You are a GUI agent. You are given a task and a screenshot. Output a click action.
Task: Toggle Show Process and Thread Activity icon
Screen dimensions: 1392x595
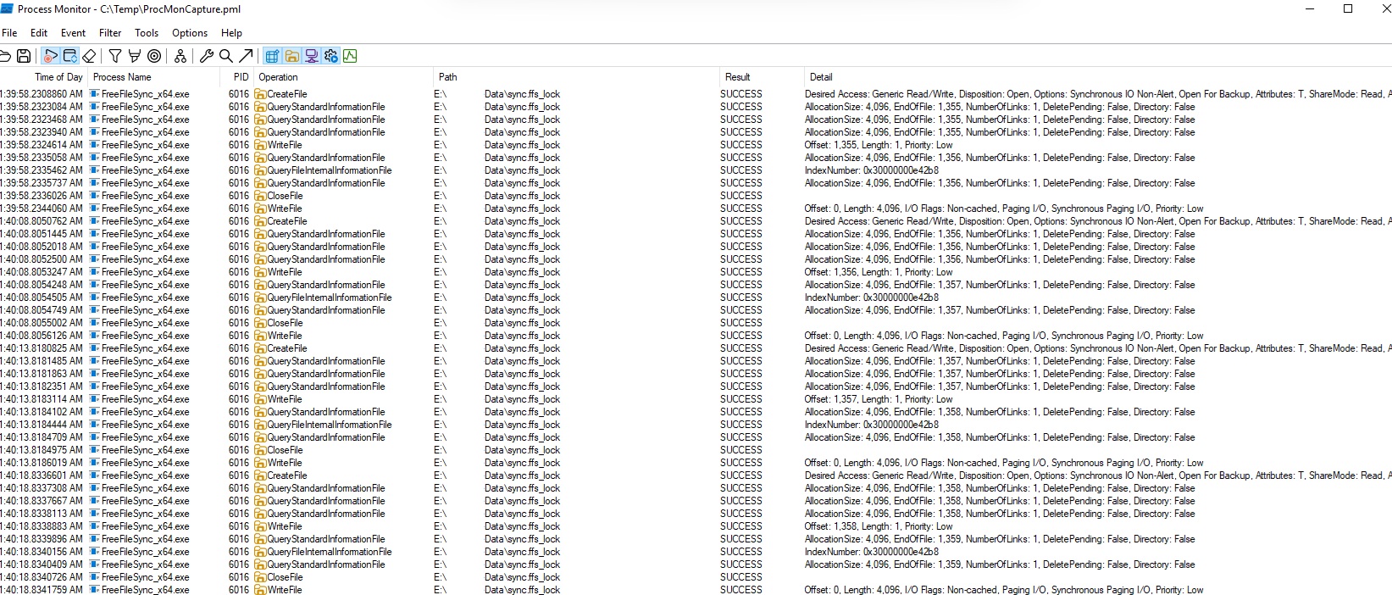(x=330, y=56)
